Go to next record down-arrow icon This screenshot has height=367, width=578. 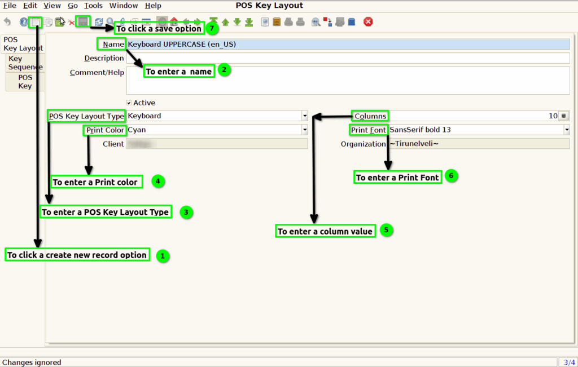tap(237, 22)
